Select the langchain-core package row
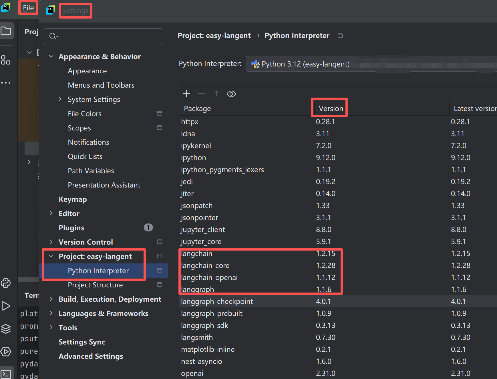Viewport: 497px width, 379px height. coord(338,265)
